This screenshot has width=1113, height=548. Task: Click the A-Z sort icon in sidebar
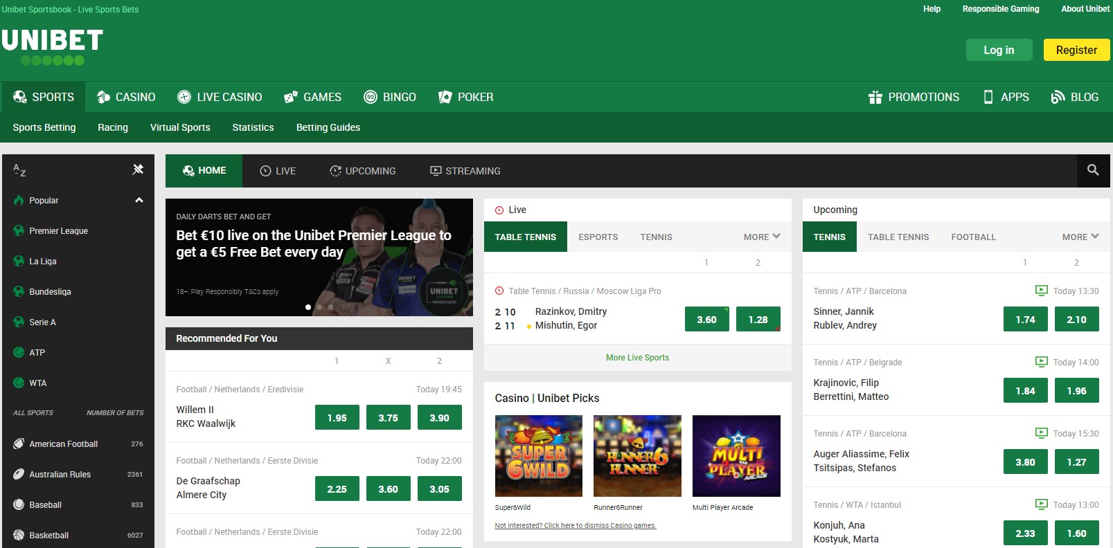[19, 170]
